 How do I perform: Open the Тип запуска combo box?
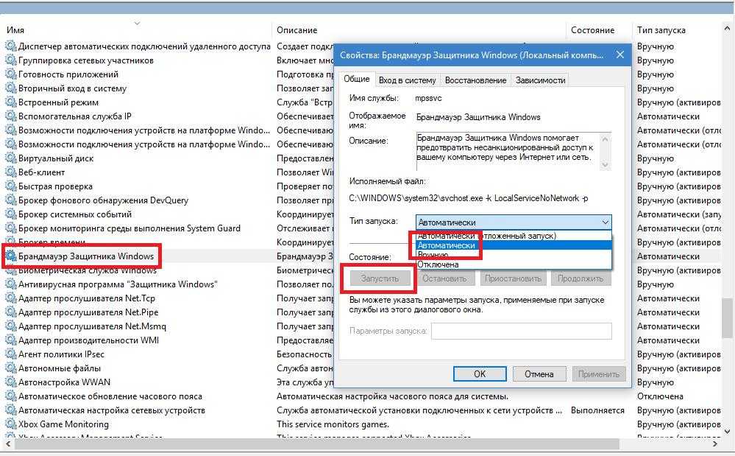click(x=514, y=222)
